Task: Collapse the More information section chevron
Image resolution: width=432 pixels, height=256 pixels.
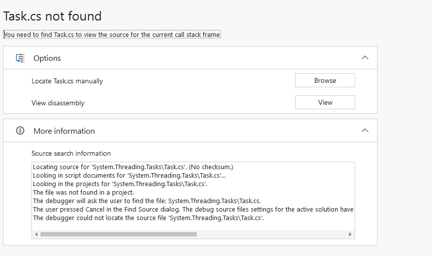Action: click(365, 131)
